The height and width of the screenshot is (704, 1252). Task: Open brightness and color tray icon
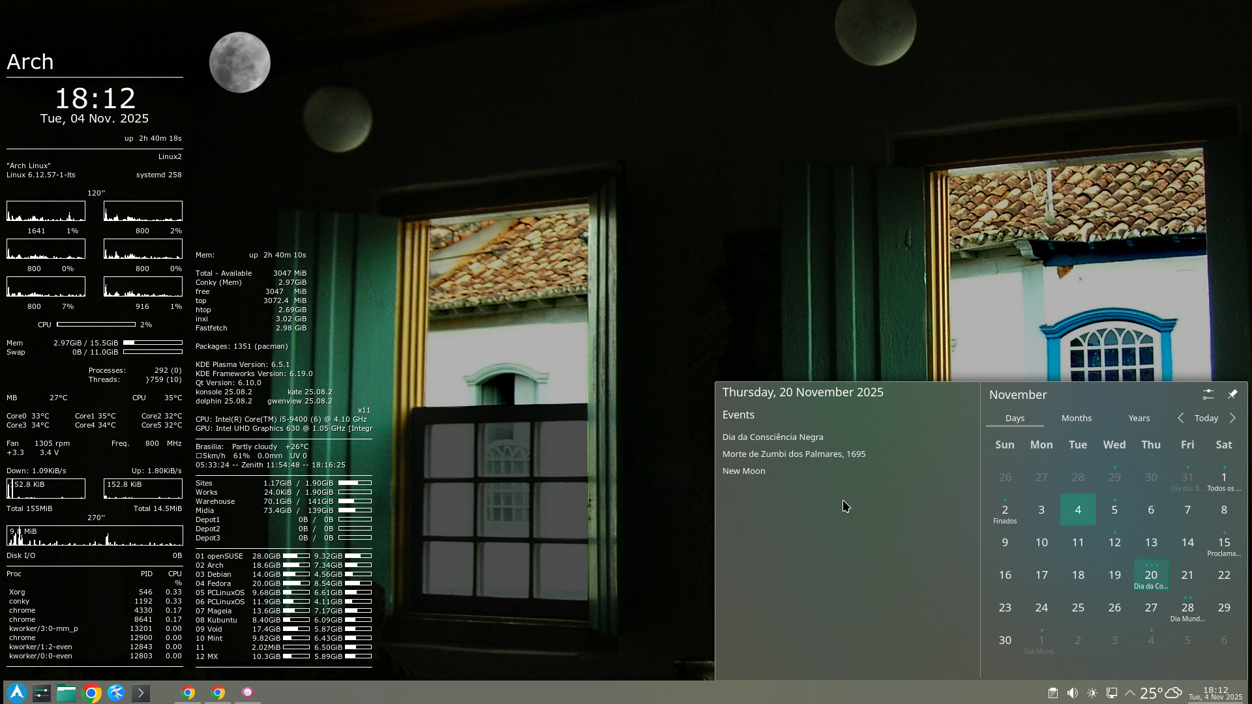[x=1092, y=693]
